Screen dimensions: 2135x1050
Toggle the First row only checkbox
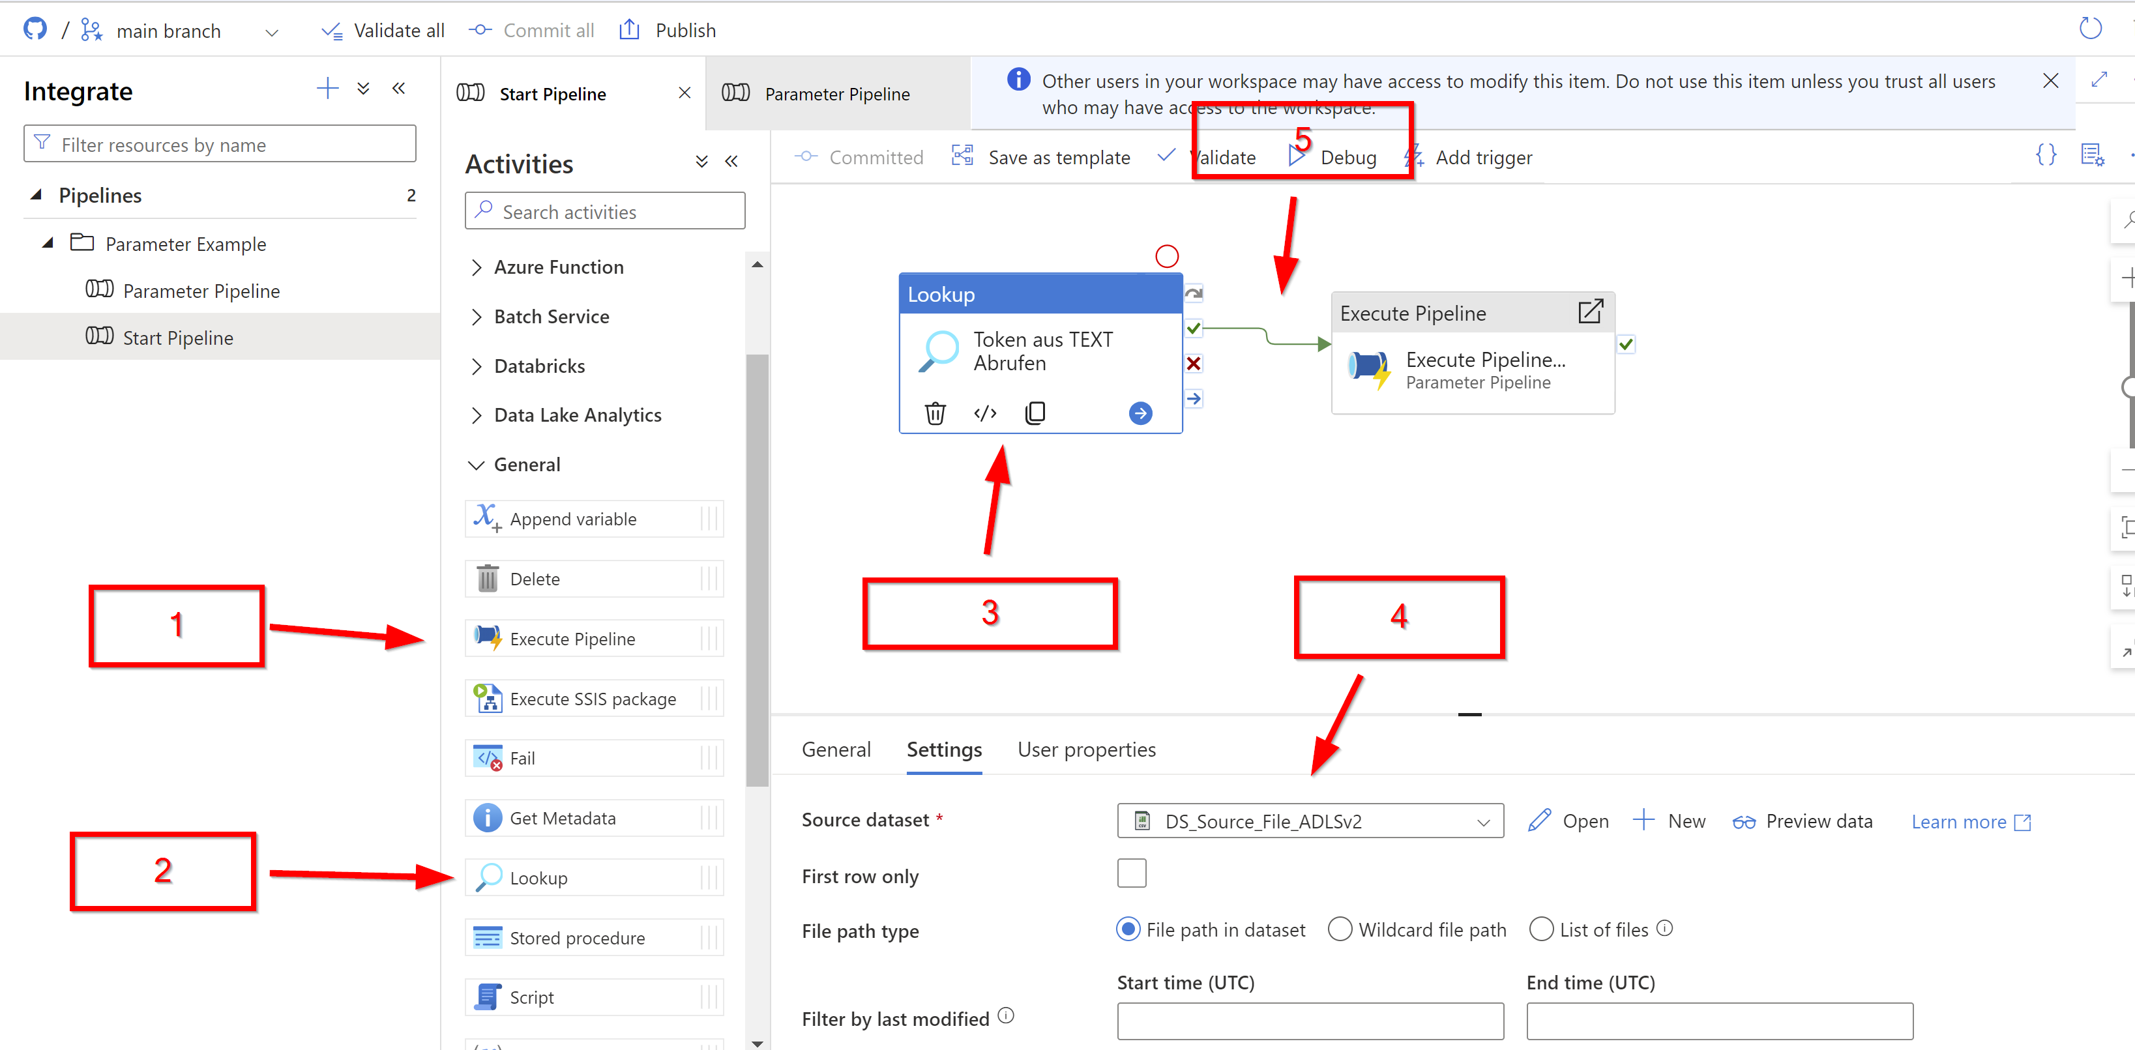[x=1131, y=873]
